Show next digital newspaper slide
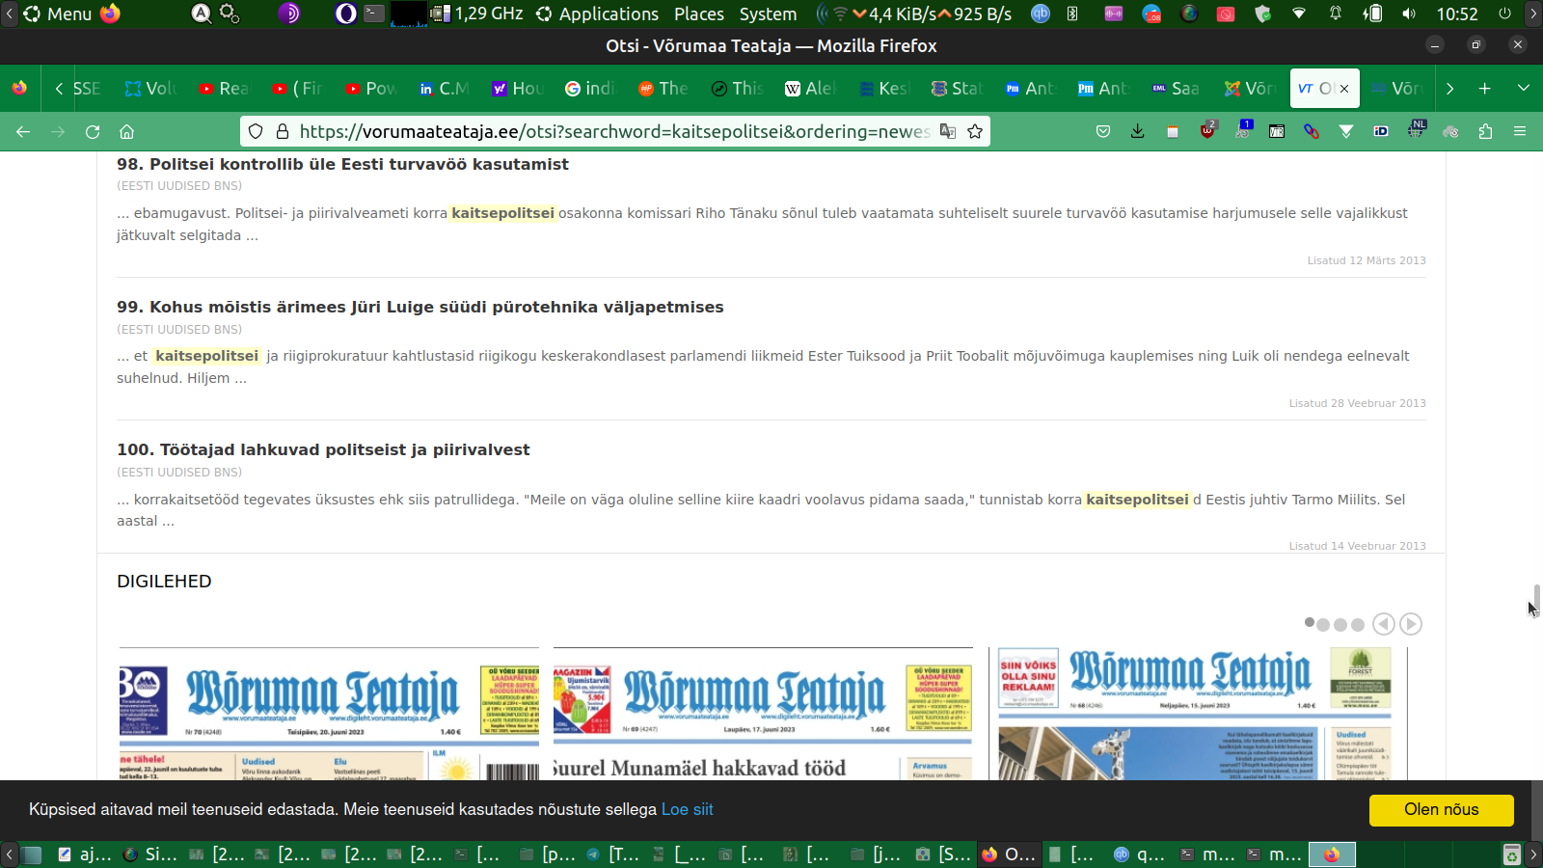The height and width of the screenshot is (868, 1543). click(1411, 624)
